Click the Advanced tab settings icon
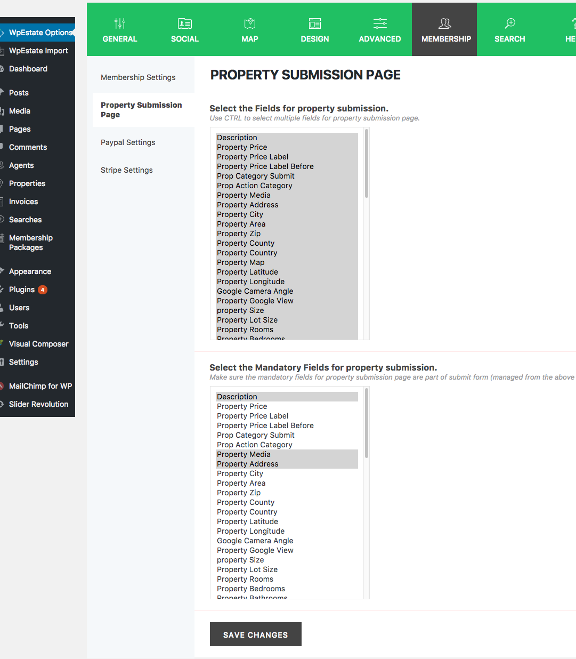 tap(379, 23)
